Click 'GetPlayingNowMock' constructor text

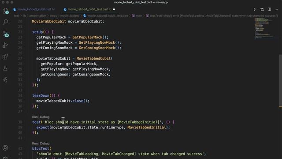(x=97, y=42)
